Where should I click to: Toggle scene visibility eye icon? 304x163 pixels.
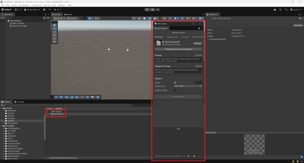click(182, 18)
